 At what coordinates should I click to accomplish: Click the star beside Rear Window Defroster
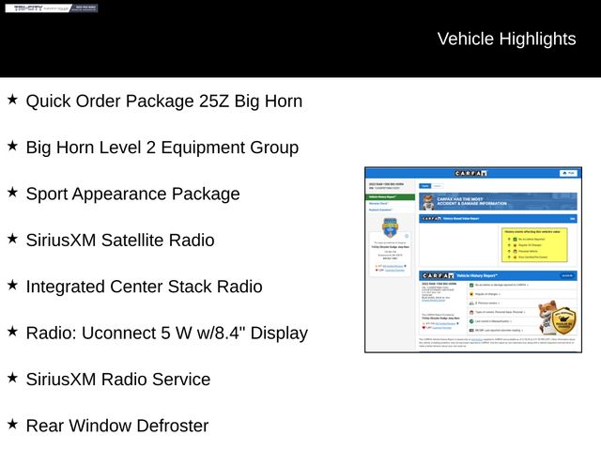coord(12,425)
